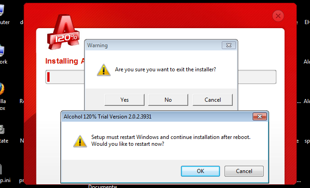Cancel the restart prompt dialog
This screenshot has width=310, height=188.
click(x=244, y=171)
